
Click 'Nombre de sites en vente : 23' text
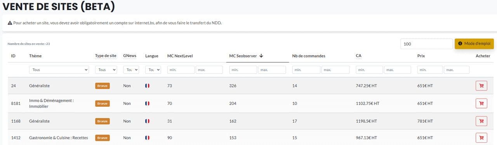(29, 44)
